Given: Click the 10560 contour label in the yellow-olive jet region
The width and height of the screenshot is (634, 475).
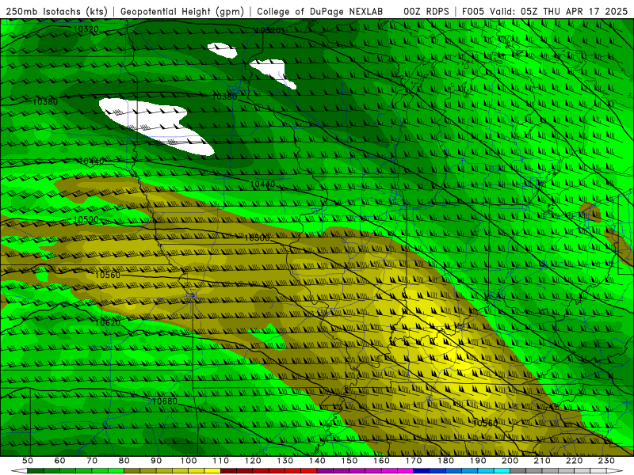Looking at the screenshot, I should point(485,423).
